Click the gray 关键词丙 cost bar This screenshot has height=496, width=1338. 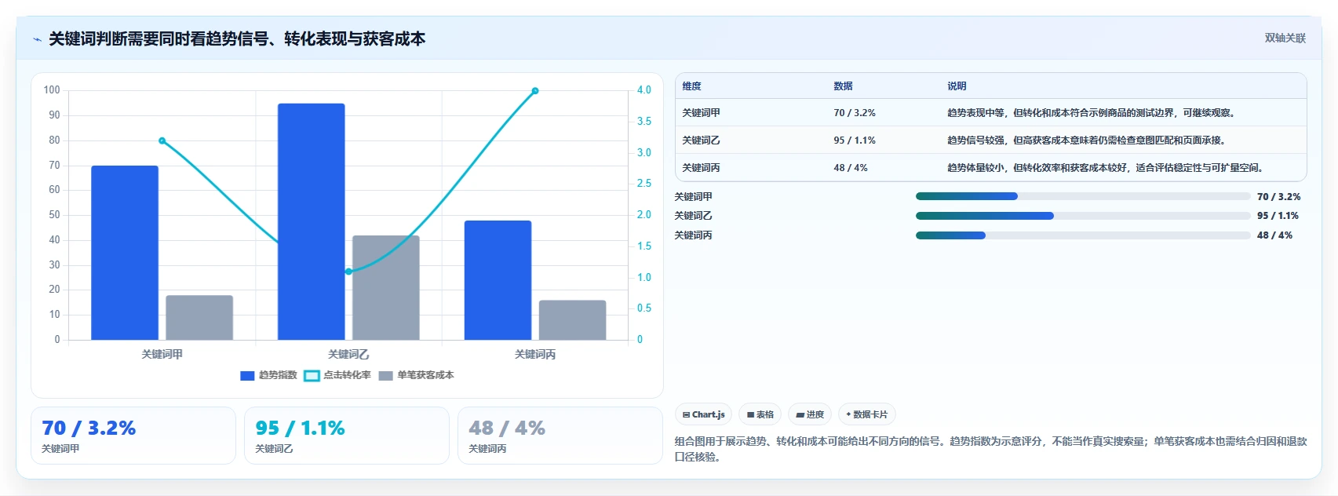[572, 320]
